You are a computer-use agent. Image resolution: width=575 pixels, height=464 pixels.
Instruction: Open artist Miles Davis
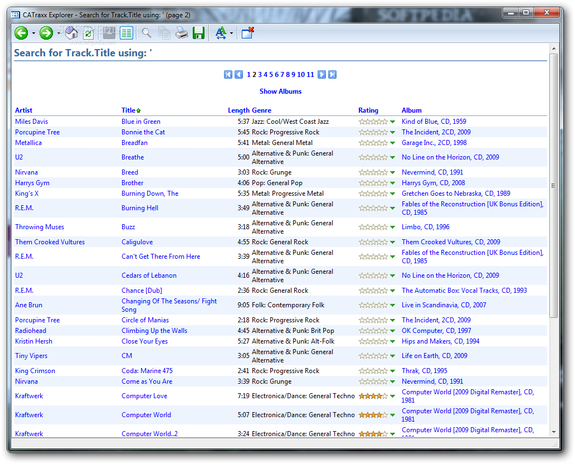(x=31, y=122)
